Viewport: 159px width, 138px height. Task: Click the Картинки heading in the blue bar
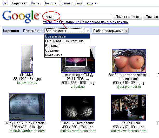[x=11, y=31]
